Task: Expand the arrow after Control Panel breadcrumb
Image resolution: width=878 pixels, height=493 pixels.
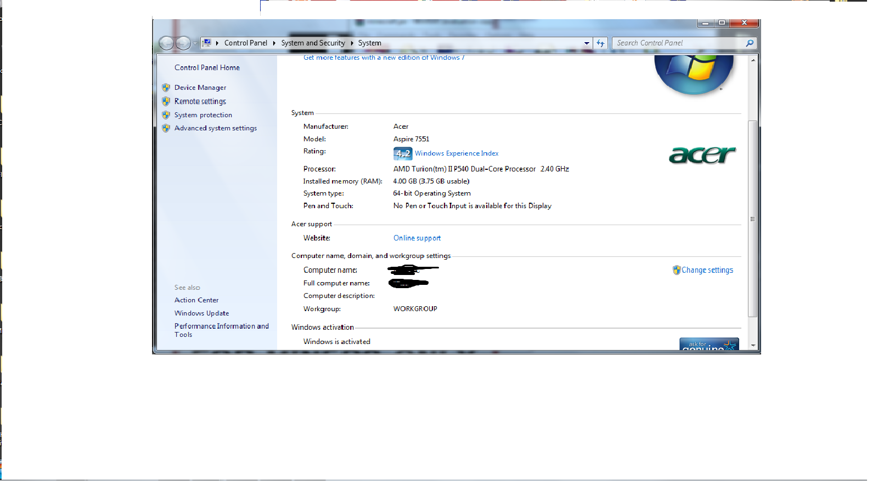Action: (274, 43)
